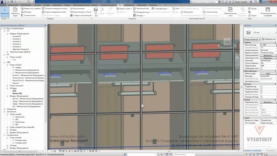Open Пользовательский интерфейс menu
The image size is (277, 156).
click(268, 12)
